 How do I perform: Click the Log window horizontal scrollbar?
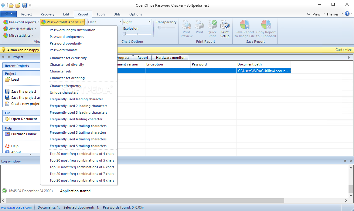click(x=145, y=200)
